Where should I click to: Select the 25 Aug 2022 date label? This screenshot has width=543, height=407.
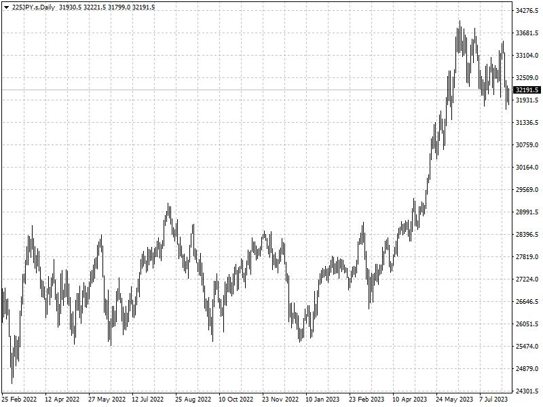tap(193, 399)
